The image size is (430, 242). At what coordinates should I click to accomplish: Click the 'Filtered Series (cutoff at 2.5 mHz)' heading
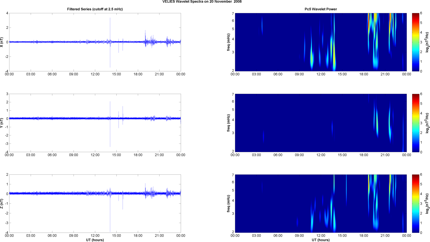[x=95, y=9]
